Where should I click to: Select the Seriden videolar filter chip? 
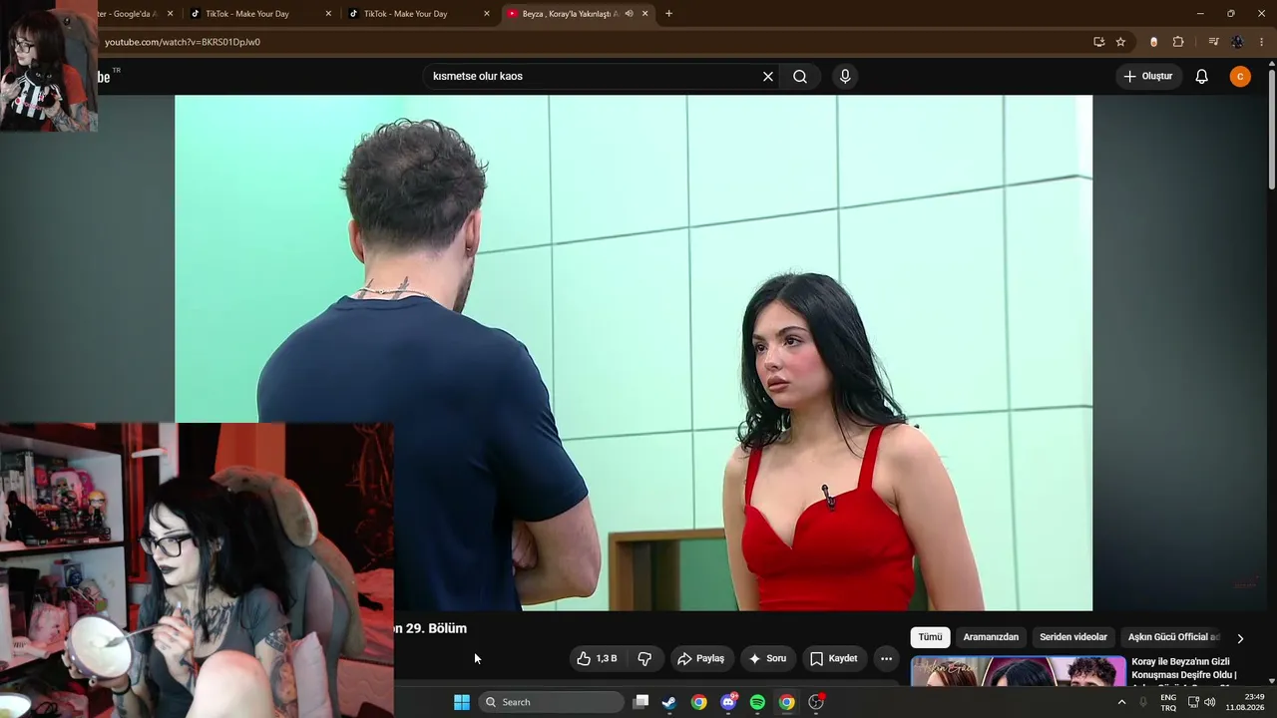1073,637
